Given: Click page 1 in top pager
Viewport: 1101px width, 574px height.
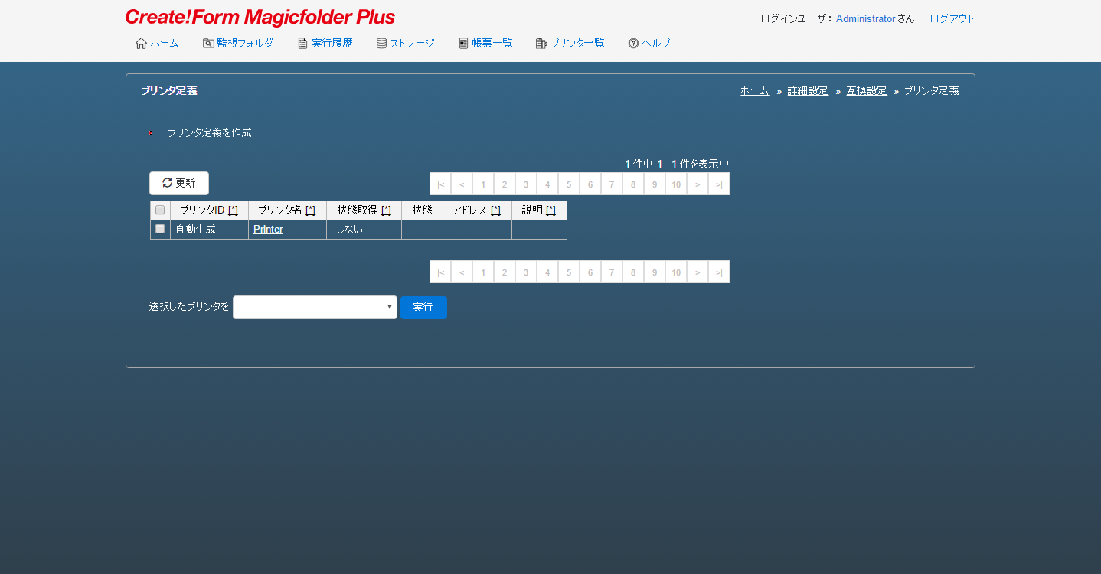Looking at the screenshot, I should (x=483, y=184).
